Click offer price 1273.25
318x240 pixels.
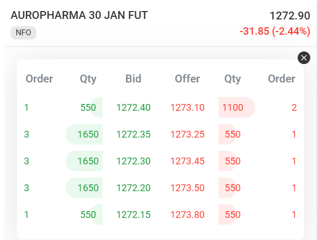(x=187, y=134)
